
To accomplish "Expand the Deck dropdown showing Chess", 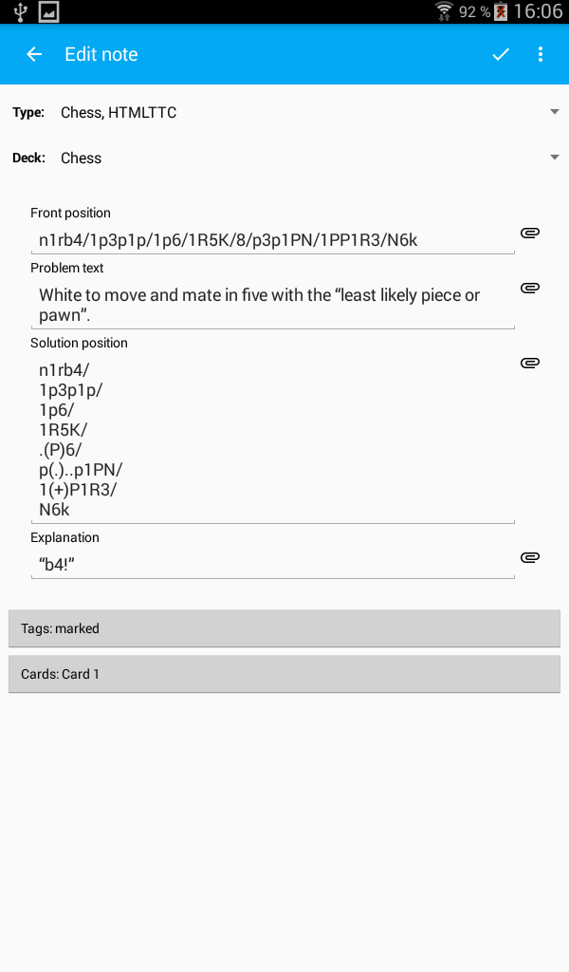I will 554,157.
